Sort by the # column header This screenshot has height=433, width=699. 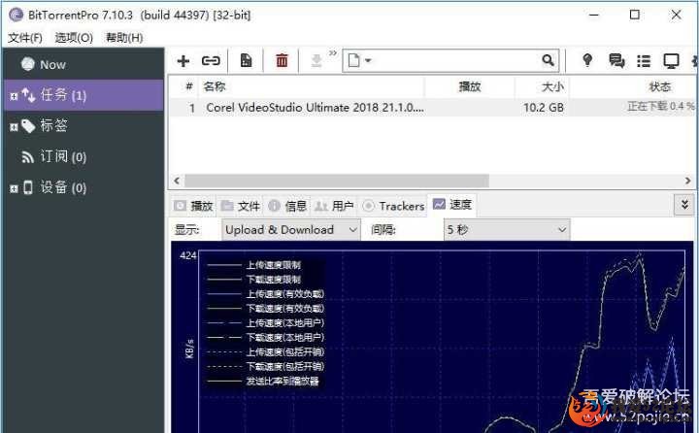189,86
